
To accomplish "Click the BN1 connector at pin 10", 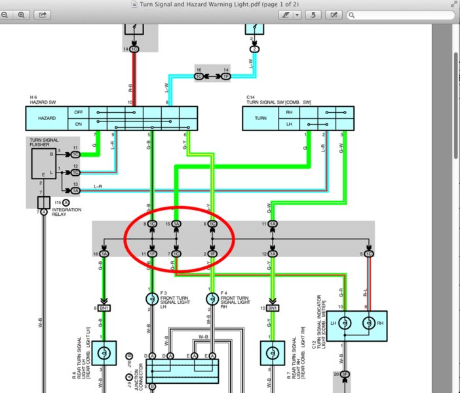I will tap(273, 308).
